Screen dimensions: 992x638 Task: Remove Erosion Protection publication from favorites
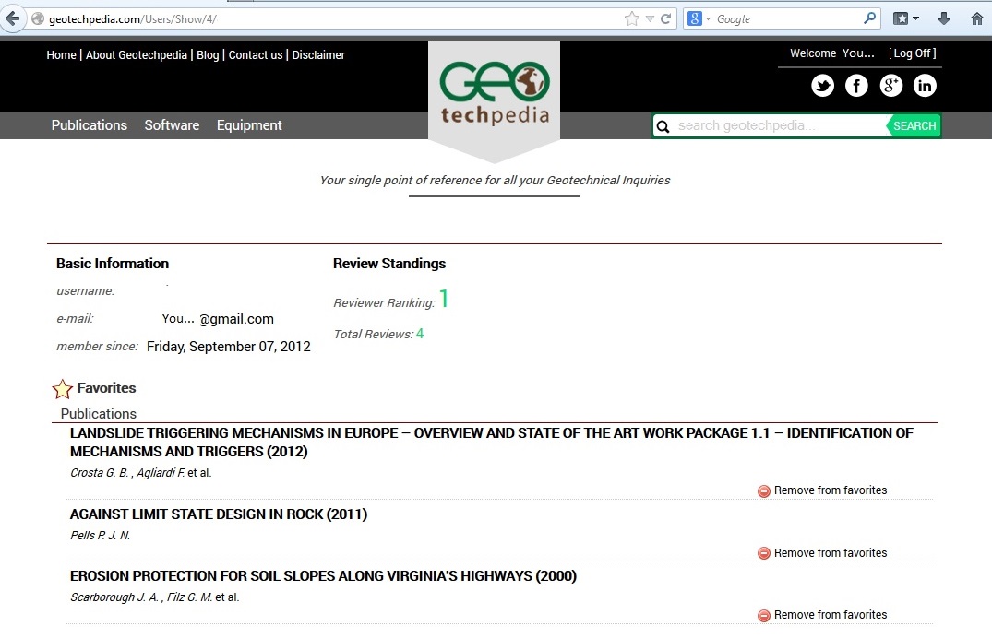click(822, 615)
